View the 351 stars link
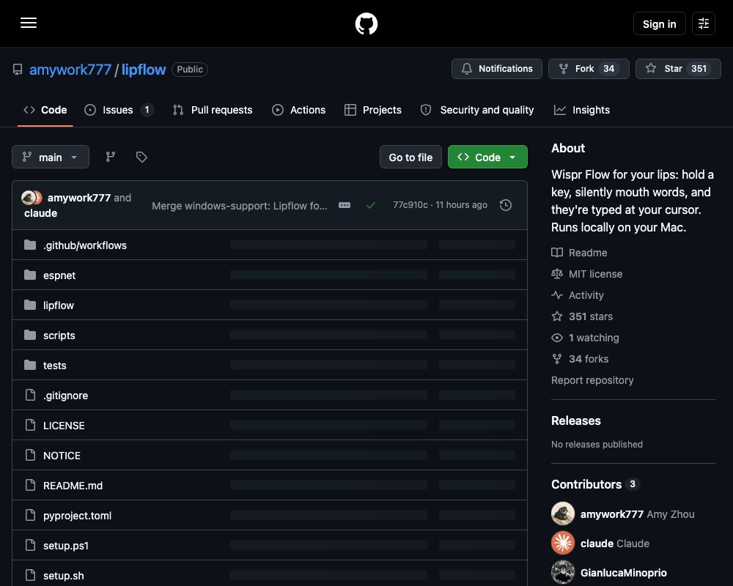The width and height of the screenshot is (733, 586). click(582, 316)
